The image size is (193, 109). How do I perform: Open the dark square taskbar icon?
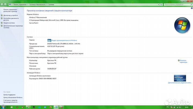(34, 107)
